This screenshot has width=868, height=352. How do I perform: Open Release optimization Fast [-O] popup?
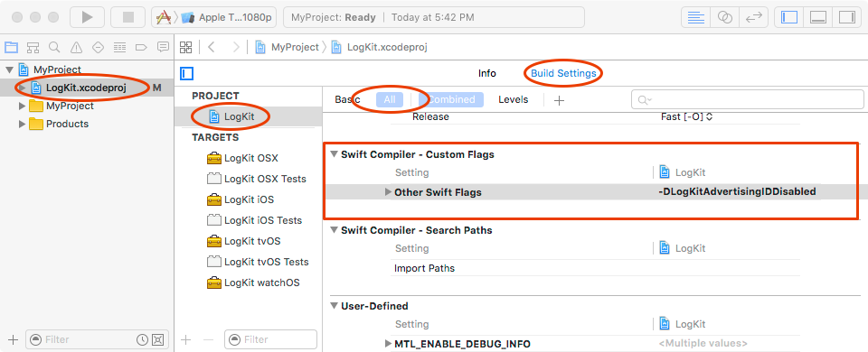tap(686, 117)
